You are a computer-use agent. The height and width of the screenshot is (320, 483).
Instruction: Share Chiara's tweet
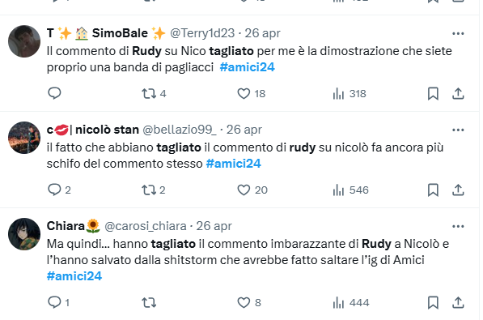tap(458, 302)
